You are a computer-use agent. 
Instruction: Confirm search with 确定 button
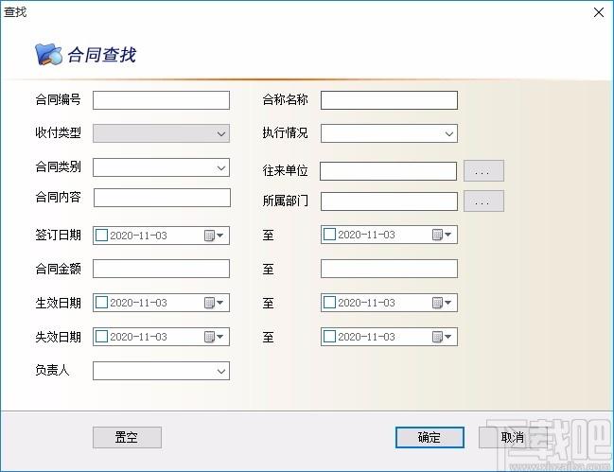pyautogui.click(x=430, y=437)
